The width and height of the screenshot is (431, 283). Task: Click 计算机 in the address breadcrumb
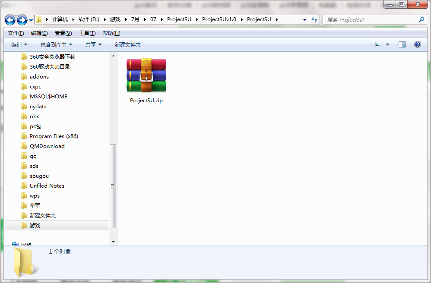click(x=60, y=19)
